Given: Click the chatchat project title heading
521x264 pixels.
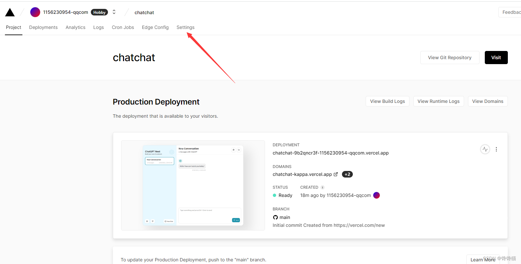Looking at the screenshot, I should point(134,58).
